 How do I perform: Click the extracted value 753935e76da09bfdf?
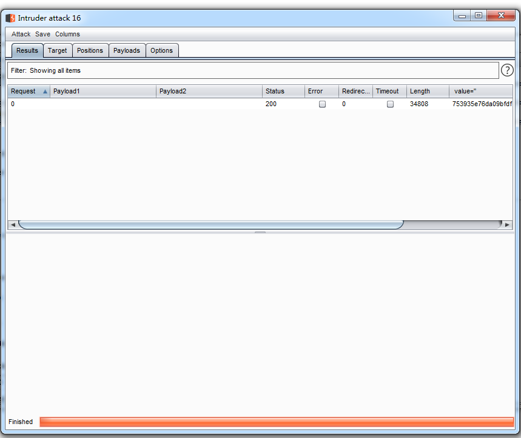click(482, 104)
